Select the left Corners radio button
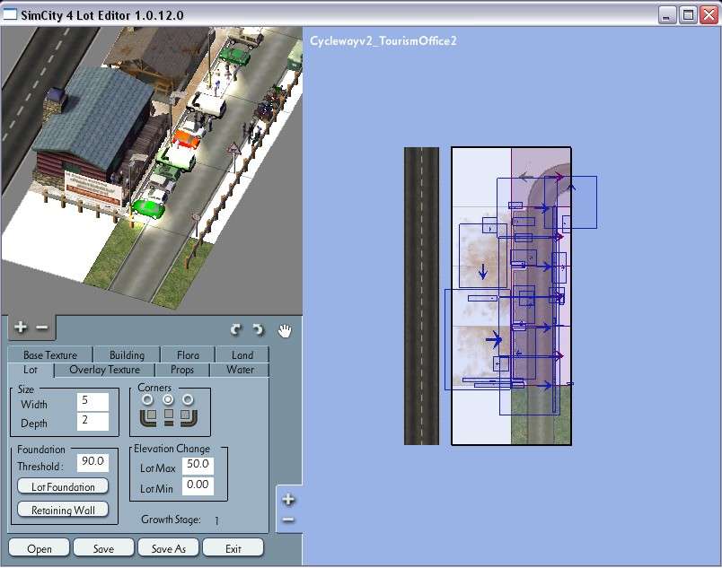 click(147, 399)
